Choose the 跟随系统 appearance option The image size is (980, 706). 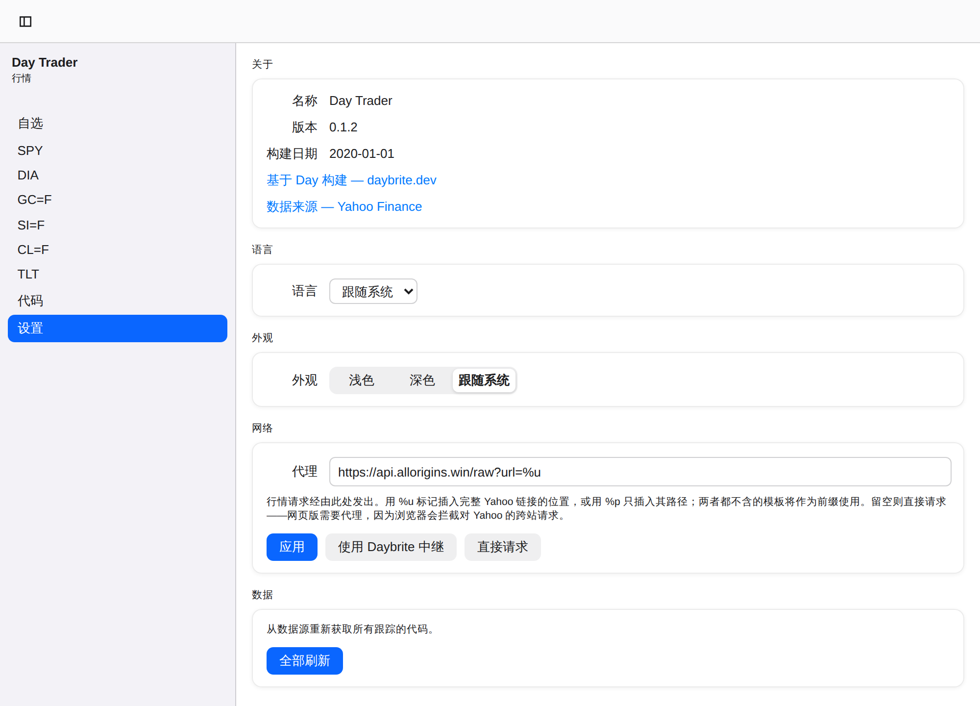[484, 380]
